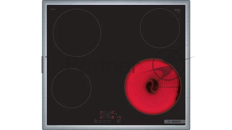Tap the rear-right heat level display 0

pos(113,112)
